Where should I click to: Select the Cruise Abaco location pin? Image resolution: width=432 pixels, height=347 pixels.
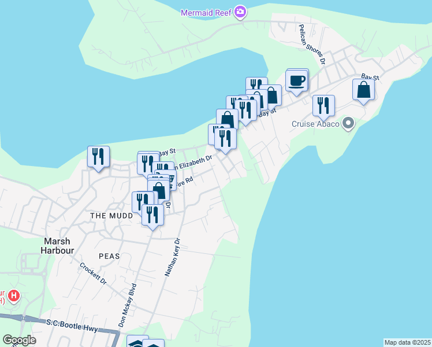click(x=348, y=123)
